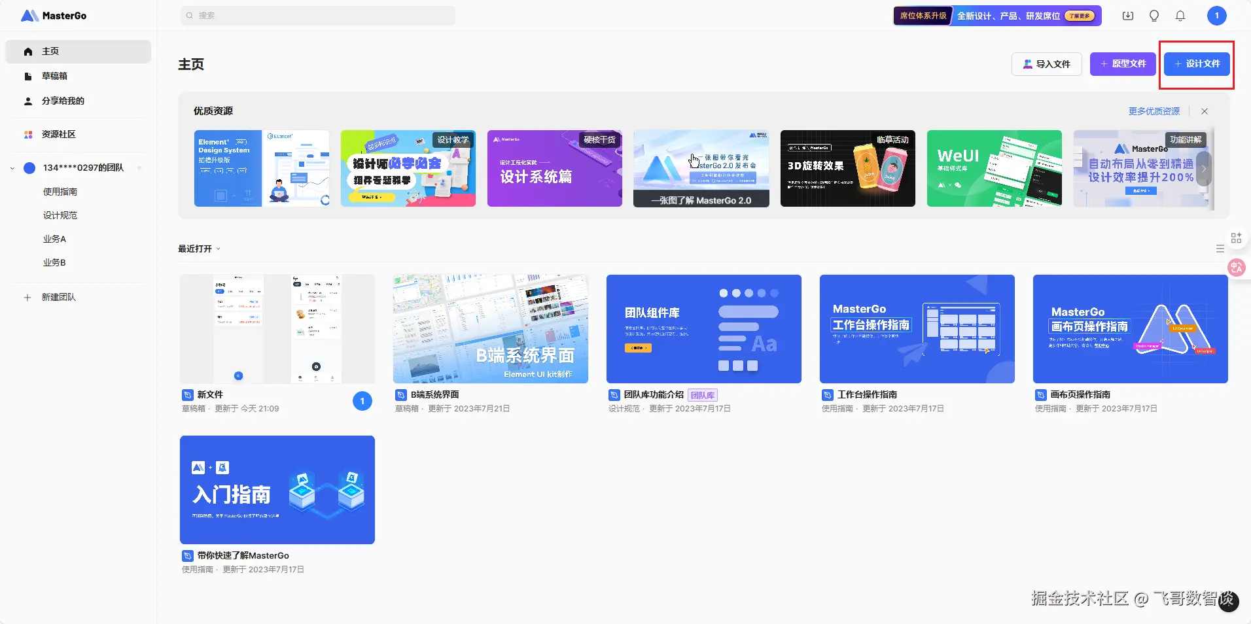Viewport: 1251px width, 624px height.
Task: Click the 导入文件 button
Action: pyautogui.click(x=1047, y=64)
